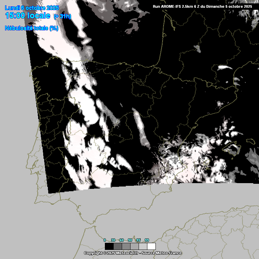The height and width of the screenshot is (259, 259).
Task: Select the 90–95% light gray legend swatch
Action: [x=134, y=246]
